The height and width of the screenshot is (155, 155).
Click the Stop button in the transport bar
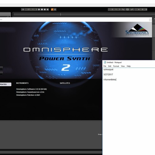[x=42, y=10]
